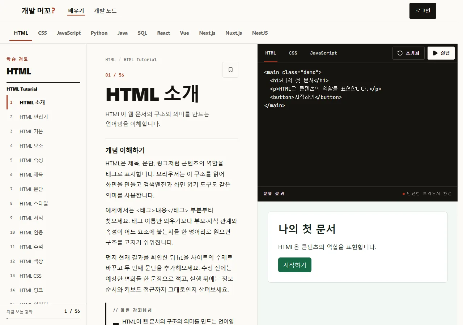Switch to the CSS language tab
Screen dimensions: 463x325
click(x=43, y=33)
